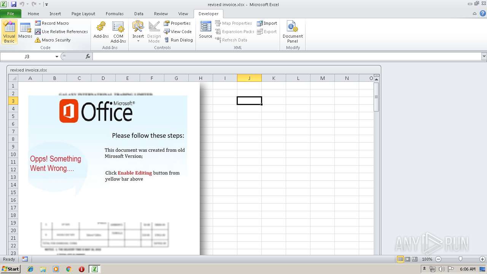Open the Name Box dropdown
This screenshot has width=487, height=274.
(x=57, y=56)
